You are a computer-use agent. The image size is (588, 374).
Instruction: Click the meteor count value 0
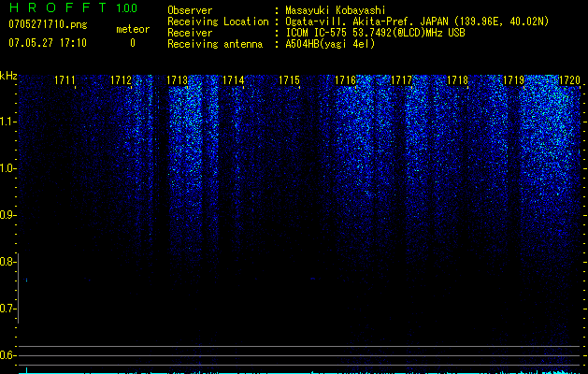133,43
